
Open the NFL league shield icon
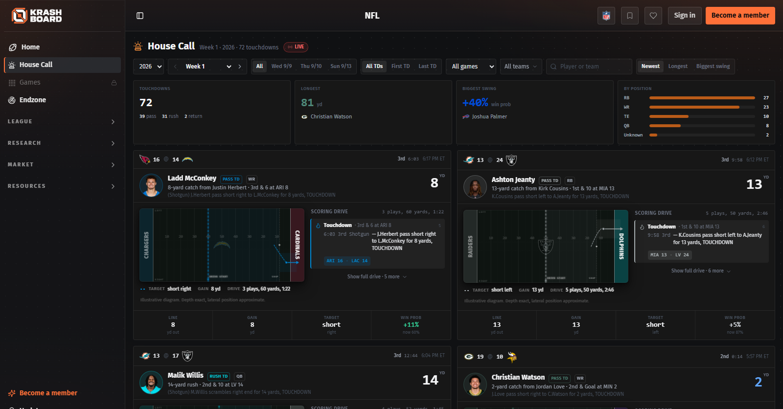point(606,16)
